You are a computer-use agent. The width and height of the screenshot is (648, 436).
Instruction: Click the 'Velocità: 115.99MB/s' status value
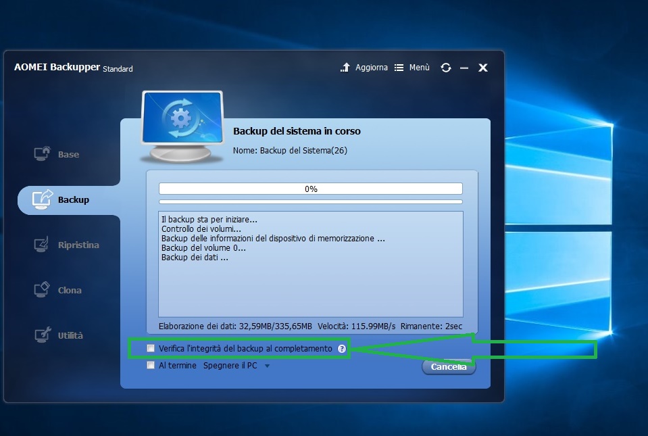(357, 326)
